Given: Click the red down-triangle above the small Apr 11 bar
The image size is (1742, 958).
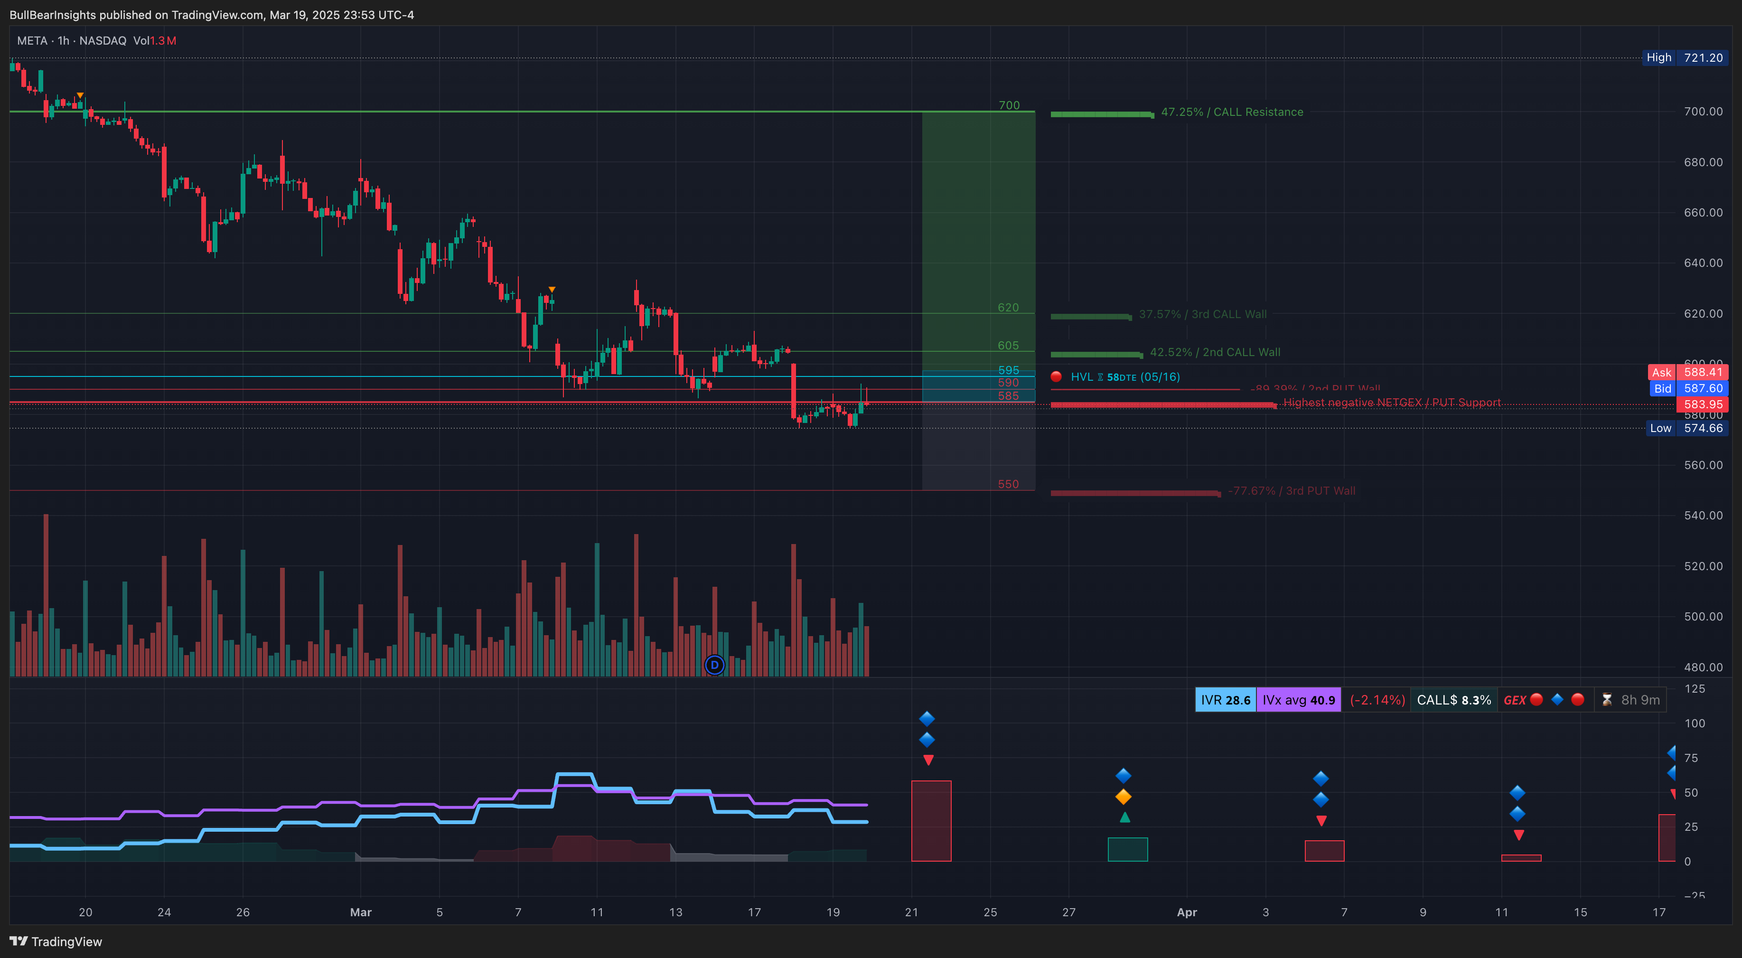Looking at the screenshot, I should 1519,835.
